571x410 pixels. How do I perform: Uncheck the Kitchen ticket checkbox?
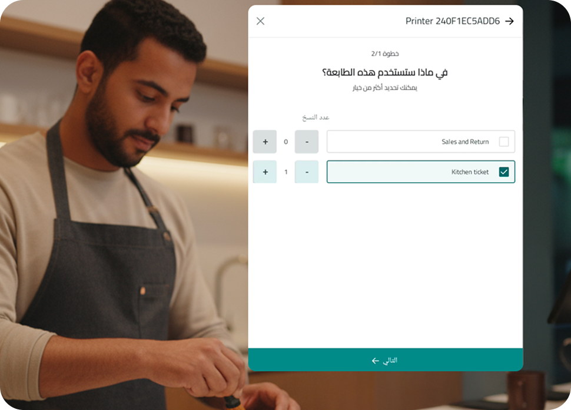click(x=504, y=172)
